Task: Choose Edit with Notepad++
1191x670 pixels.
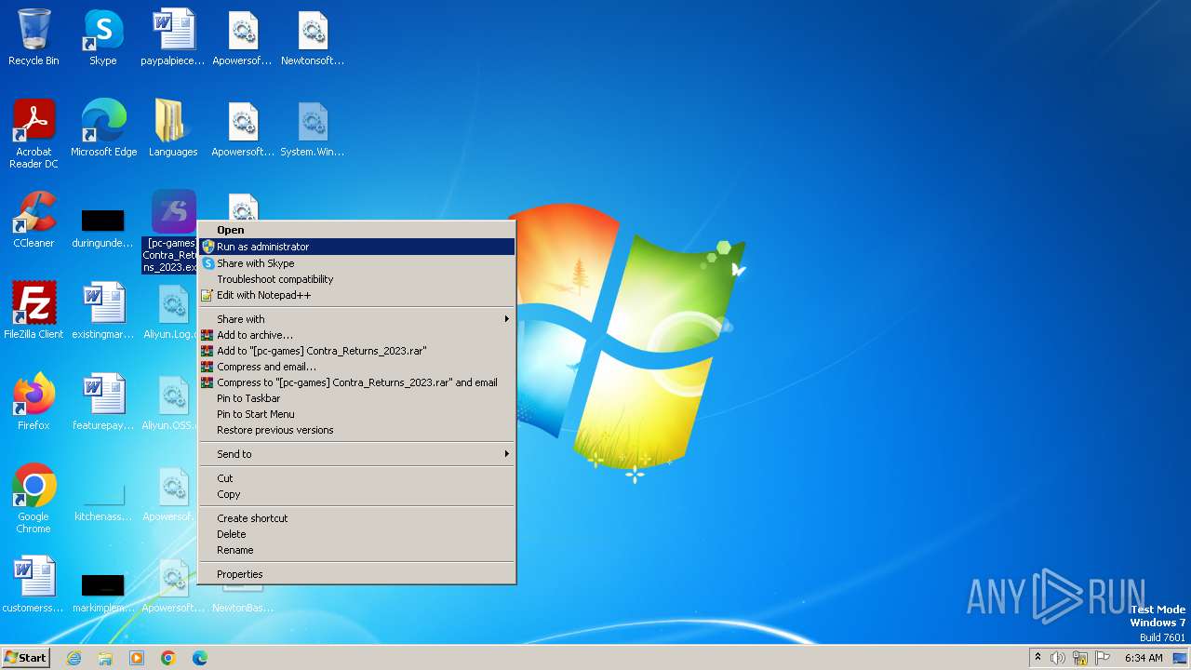Action: 356,295
